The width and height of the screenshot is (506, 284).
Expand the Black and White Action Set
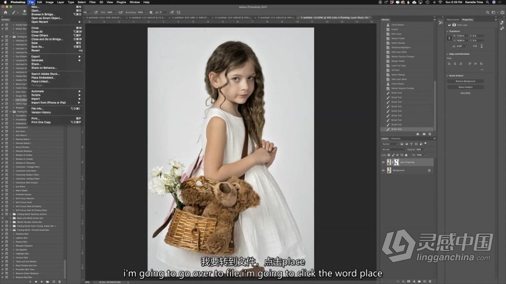tap(11, 218)
